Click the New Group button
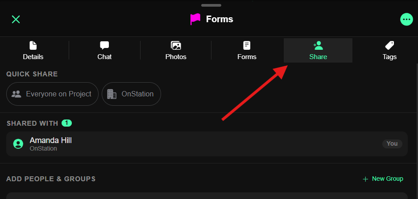This screenshot has height=199, width=418. pyautogui.click(x=383, y=179)
